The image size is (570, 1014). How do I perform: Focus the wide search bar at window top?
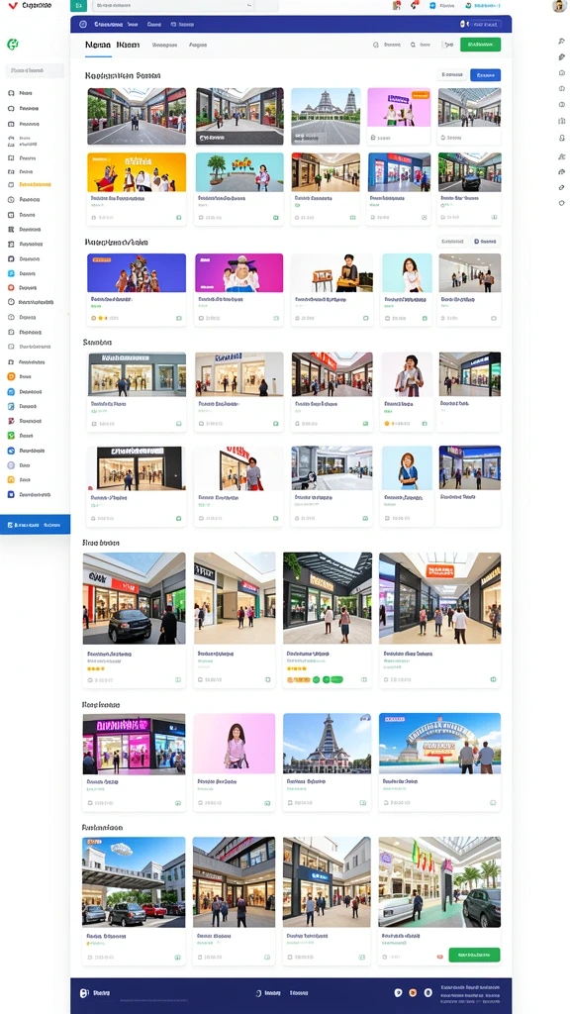[184, 6]
